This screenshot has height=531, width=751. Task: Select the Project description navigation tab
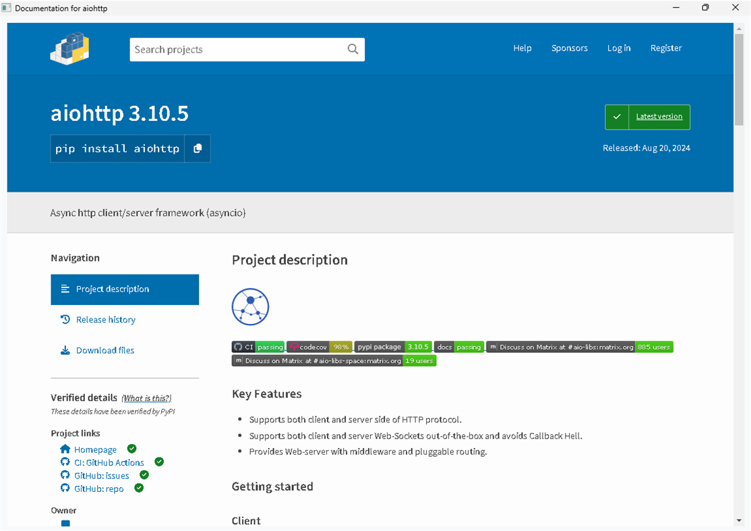point(125,289)
